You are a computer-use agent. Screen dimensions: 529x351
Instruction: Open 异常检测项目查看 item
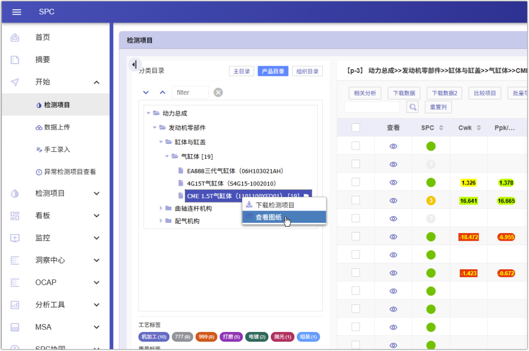(66, 172)
